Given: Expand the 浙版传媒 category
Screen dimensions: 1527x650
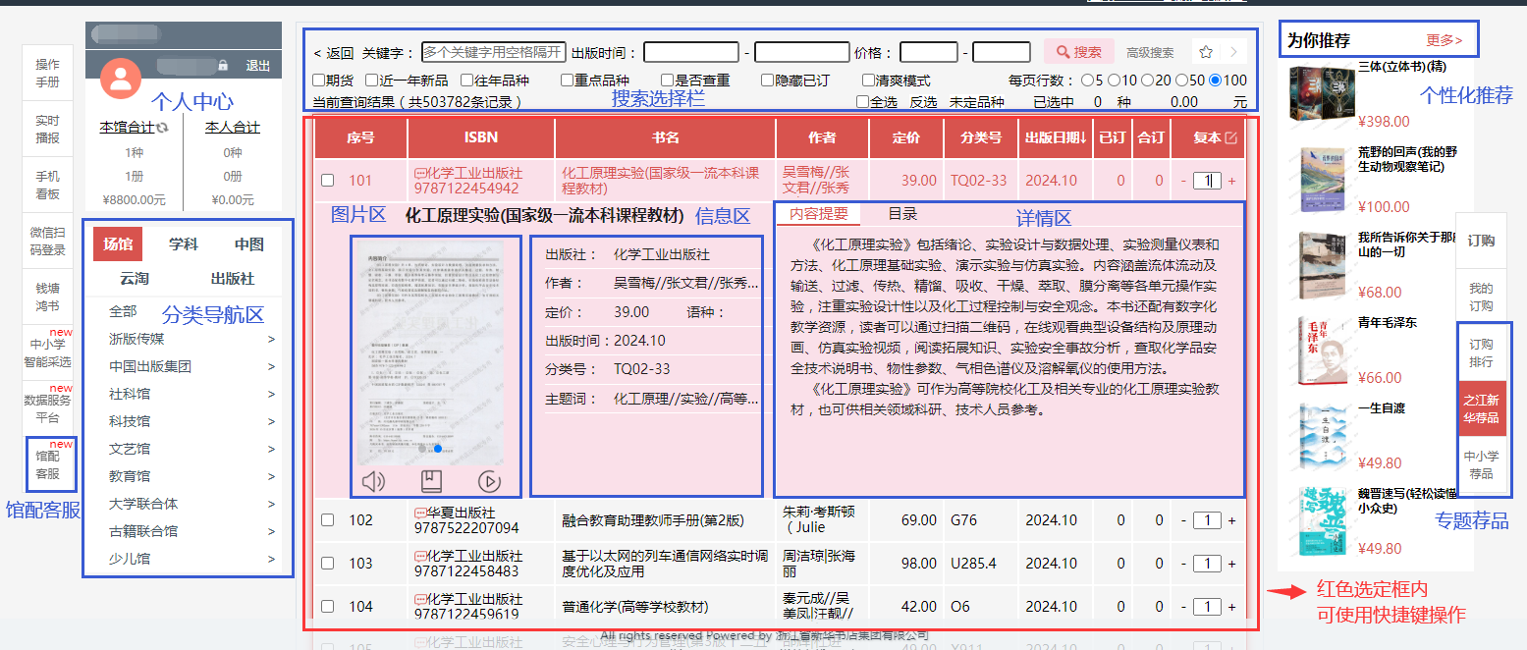Looking at the screenshot, I should point(271,340).
